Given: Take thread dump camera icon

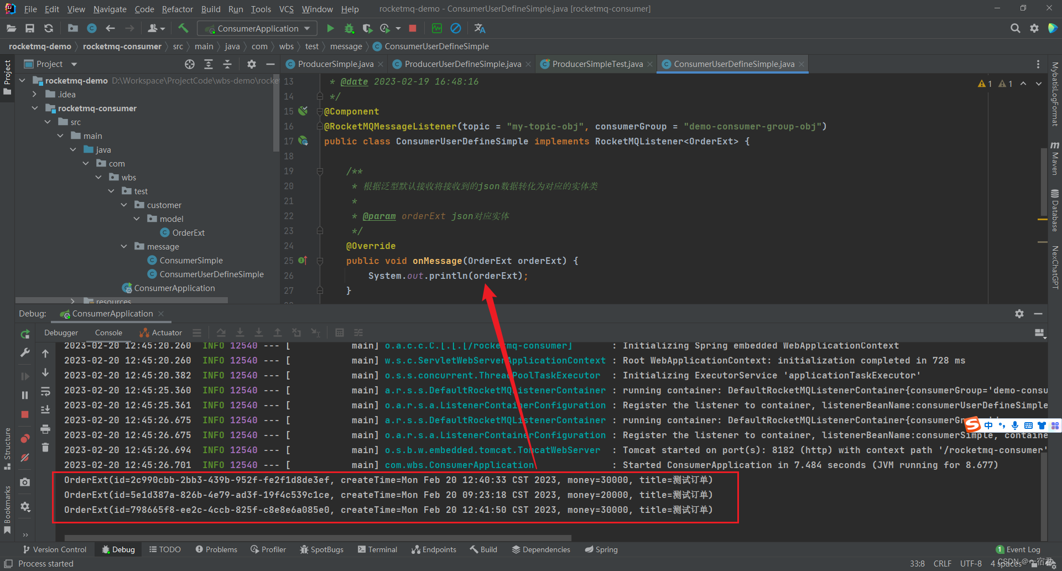Looking at the screenshot, I should coord(25,482).
